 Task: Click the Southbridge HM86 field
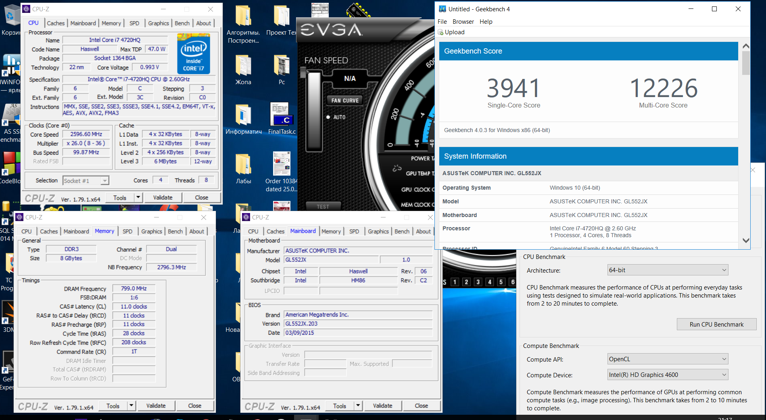coord(358,280)
